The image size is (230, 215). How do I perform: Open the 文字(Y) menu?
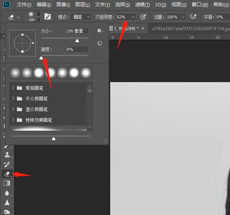tap(103, 5)
